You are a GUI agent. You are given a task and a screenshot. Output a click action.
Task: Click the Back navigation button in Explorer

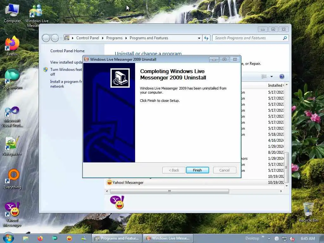[x=46, y=38]
